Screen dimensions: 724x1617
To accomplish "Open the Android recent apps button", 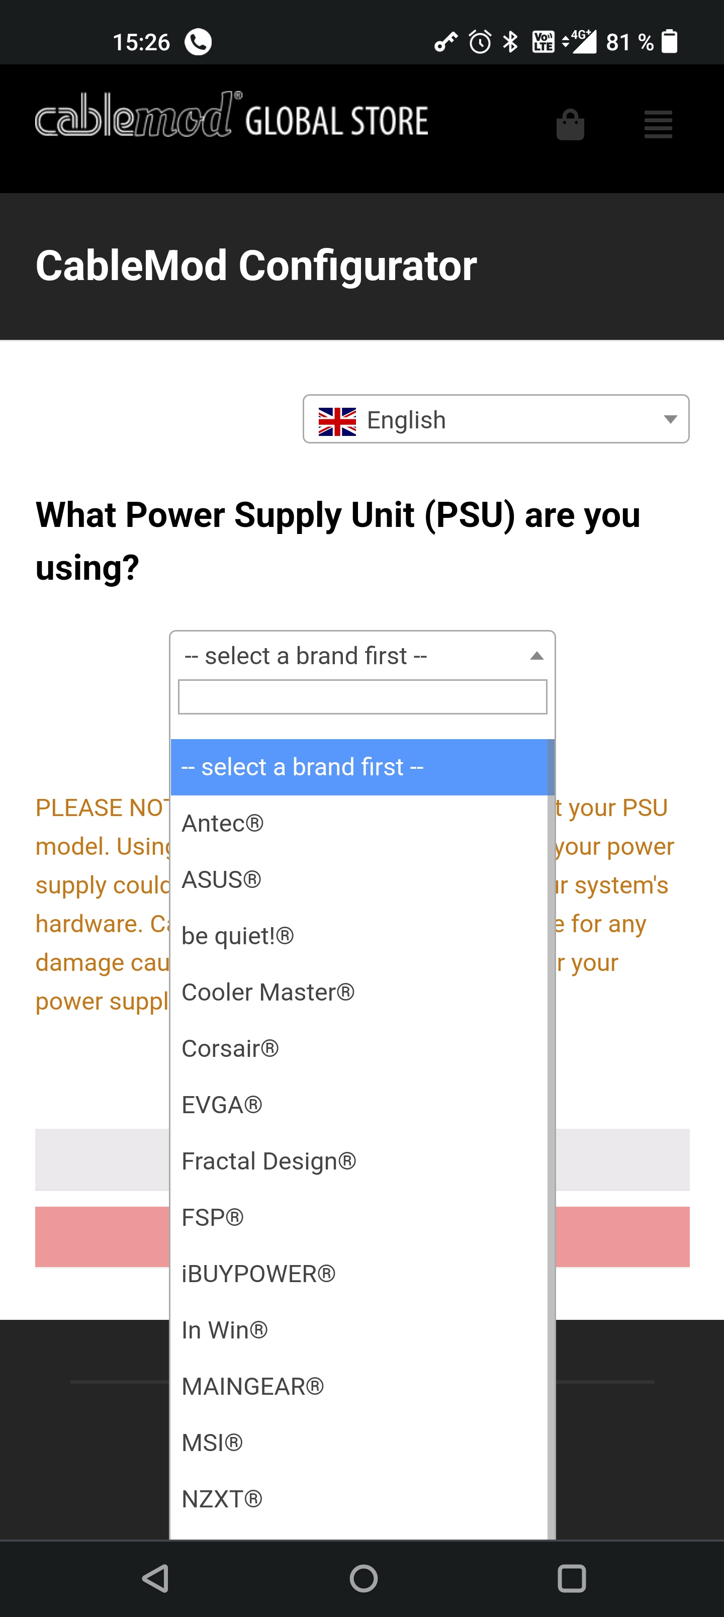I will pos(572,1577).
